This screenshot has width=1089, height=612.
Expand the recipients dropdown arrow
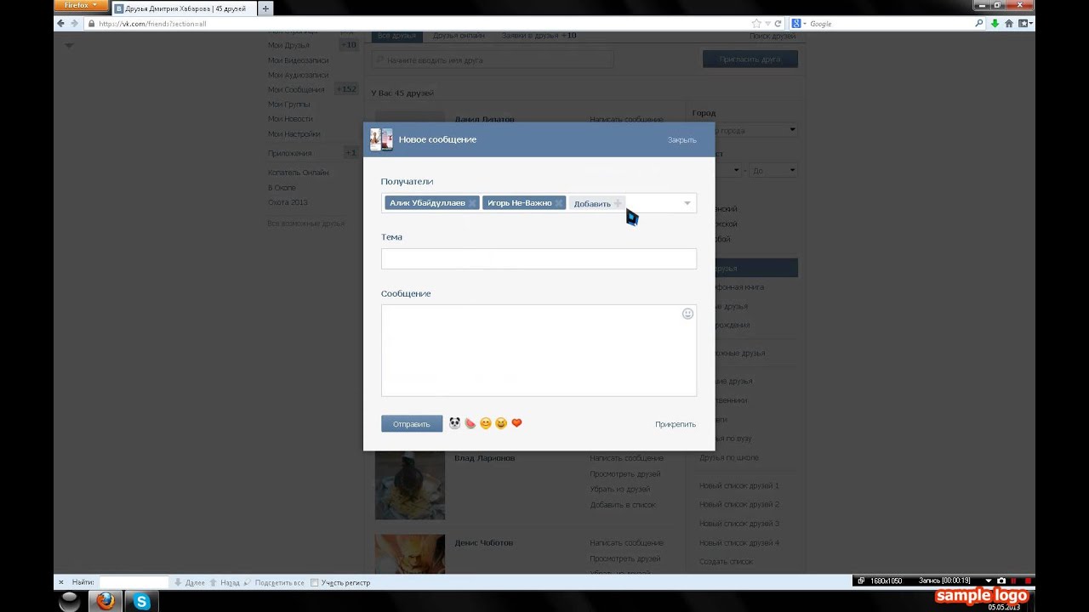click(687, 203)
